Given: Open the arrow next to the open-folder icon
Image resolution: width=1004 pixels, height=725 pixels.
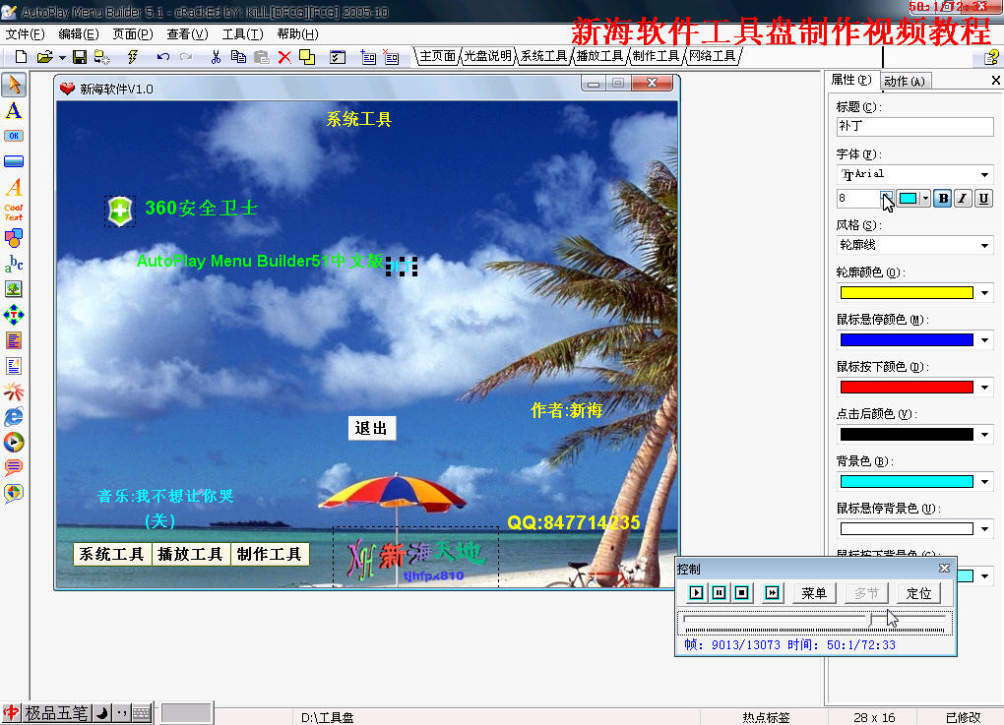Looking at the screenshot, I should click(62, 58).
